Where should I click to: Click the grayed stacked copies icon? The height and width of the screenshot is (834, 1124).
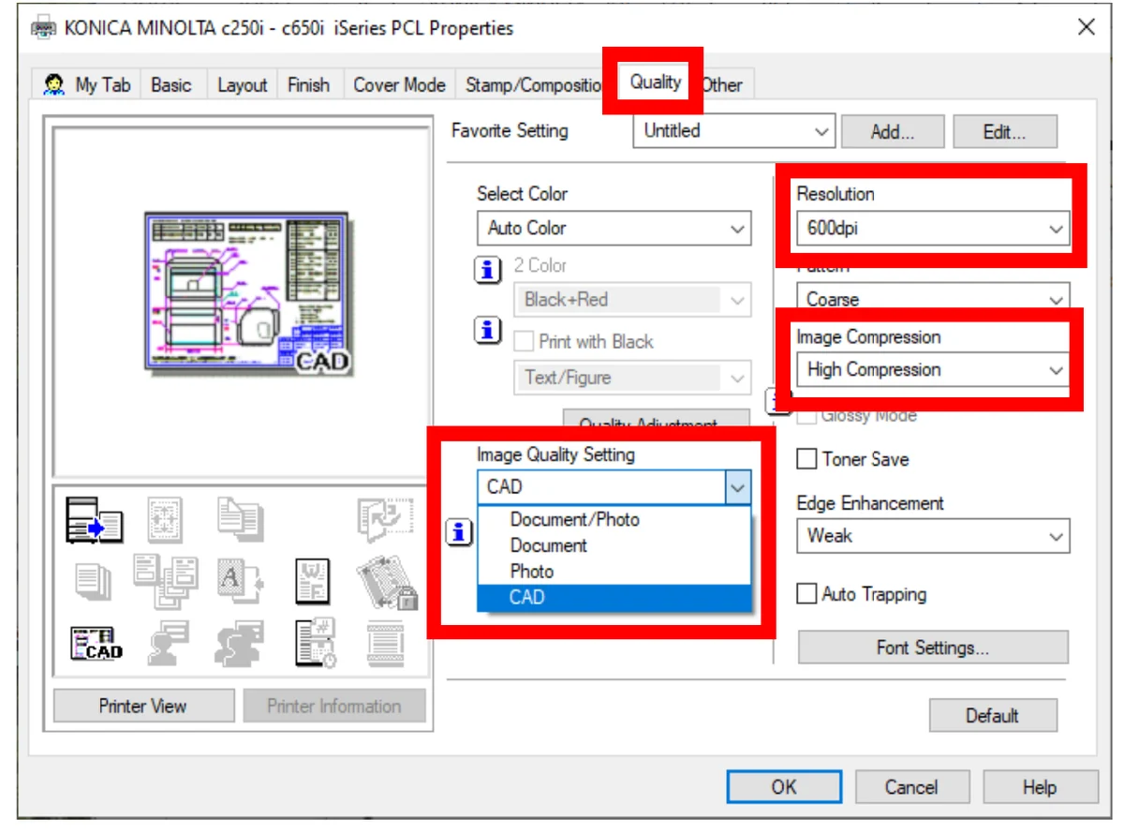coord(93,581)
